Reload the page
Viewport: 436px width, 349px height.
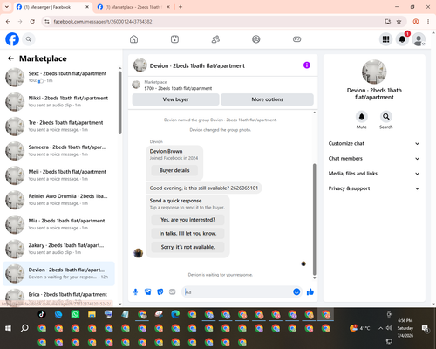pyautogui.click(x=32, y=22)
